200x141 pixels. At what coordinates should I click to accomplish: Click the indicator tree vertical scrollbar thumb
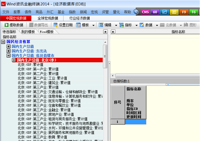pyautogui.click(x=105, y=56)
